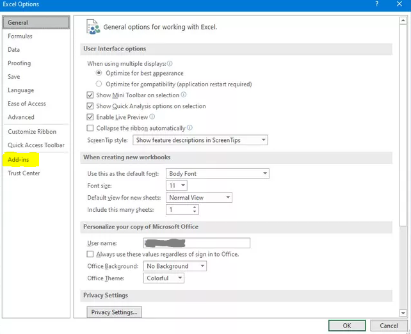
Task: Uncheck Show Quick Analysis options on selection
Action: pyautogui.click(x=90, y=106)
